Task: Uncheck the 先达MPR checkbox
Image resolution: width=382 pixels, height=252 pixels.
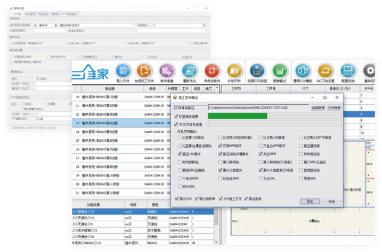Action: point(260,154)
